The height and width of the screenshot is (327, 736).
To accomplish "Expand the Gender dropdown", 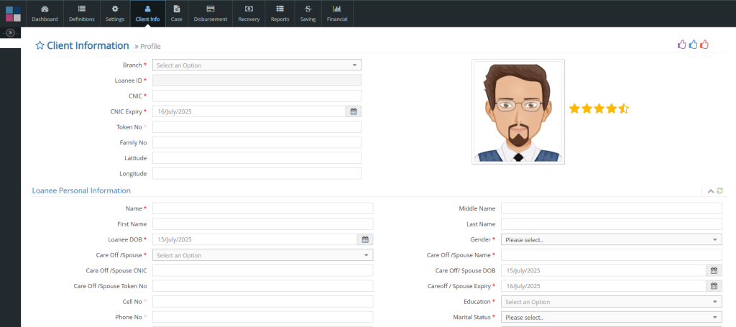I will pos(611,239).
